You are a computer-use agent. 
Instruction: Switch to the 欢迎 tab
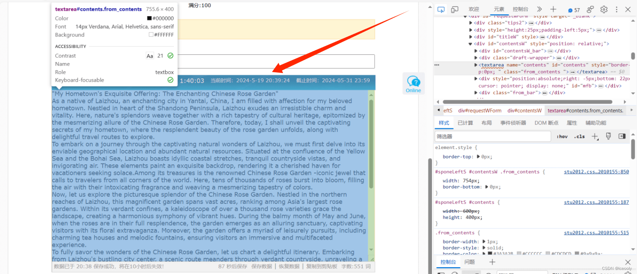coord(474,9)
